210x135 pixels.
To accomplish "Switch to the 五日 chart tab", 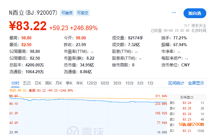I will tap(27, 83).
